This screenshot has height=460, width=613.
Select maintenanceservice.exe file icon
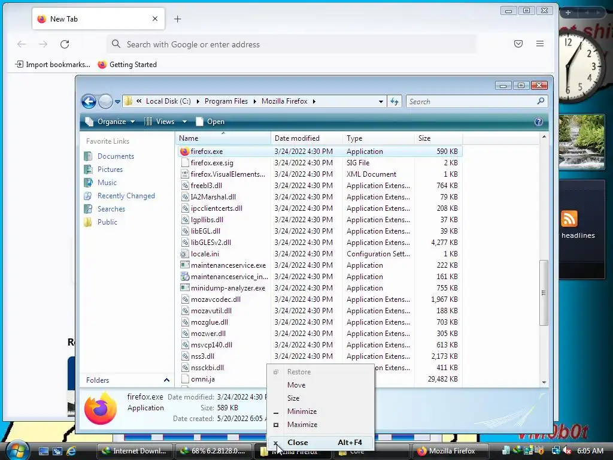point(184,265)
